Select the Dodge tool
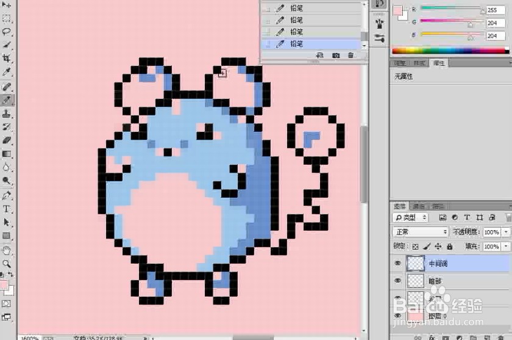The height and width of the screenshot is (340, 512). click(x=7, y=181)
